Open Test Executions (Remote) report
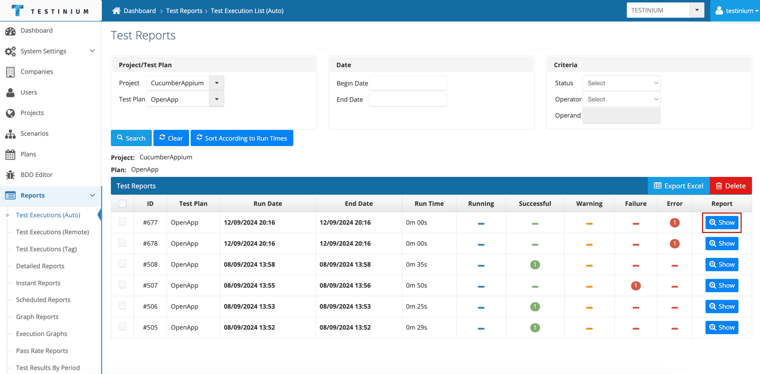 [x=52, y=232]
